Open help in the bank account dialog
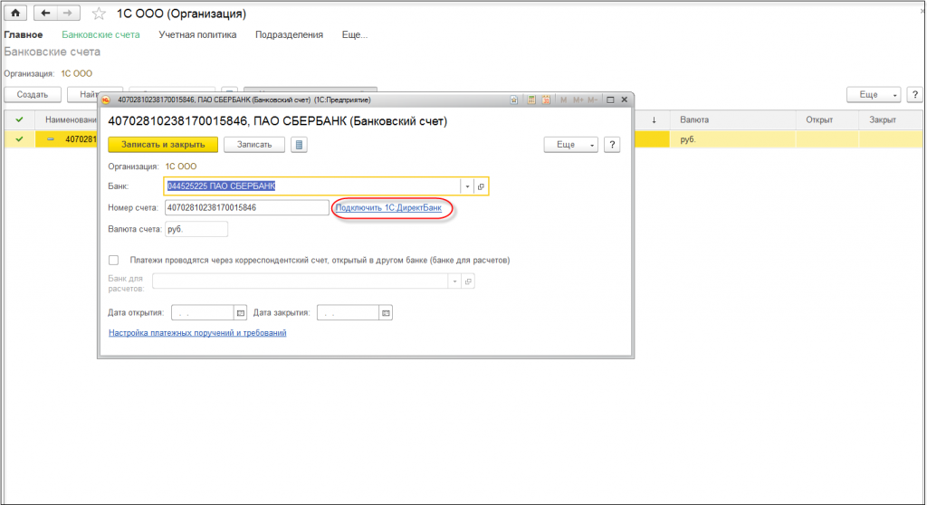This screenshot has width=927, height=505. [612, 144]
